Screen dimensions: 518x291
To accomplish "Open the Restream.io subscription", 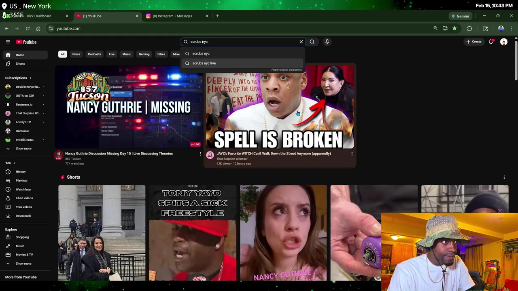I will point(24,105).
